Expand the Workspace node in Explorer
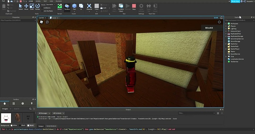This screenshot has height=134, width=255. point(226,24)
